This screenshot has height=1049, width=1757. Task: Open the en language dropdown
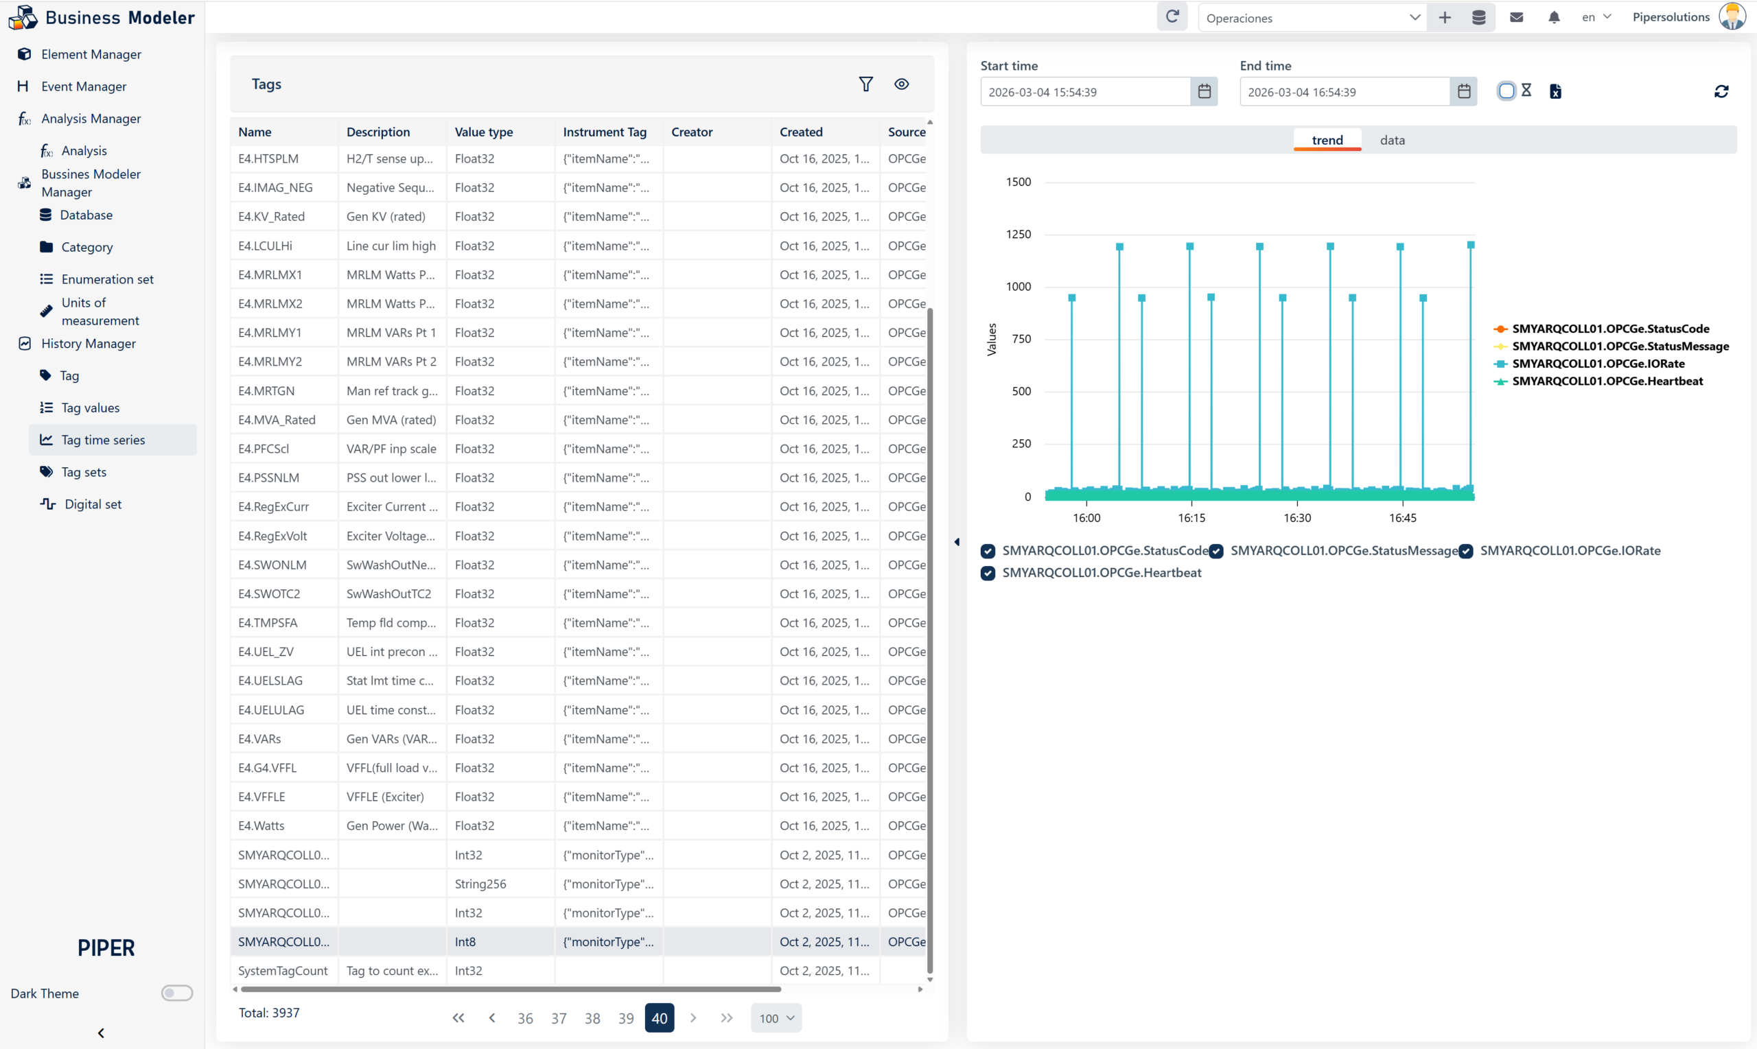coord(1596,18)
